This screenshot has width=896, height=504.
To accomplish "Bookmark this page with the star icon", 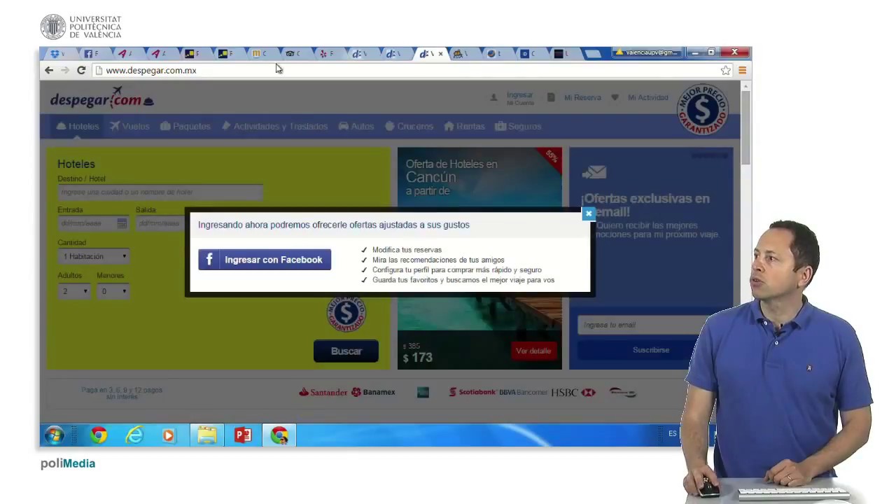I will [726, 70].
